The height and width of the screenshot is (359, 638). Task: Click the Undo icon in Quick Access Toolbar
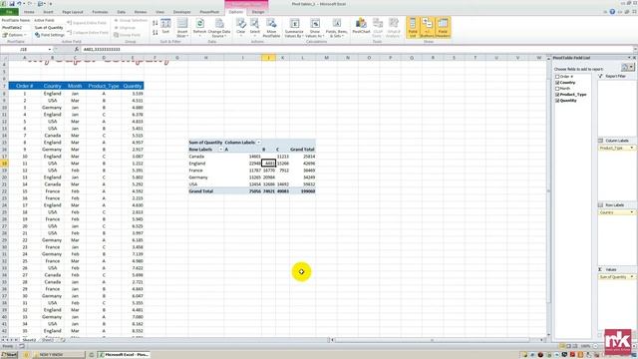coord(19,4)
